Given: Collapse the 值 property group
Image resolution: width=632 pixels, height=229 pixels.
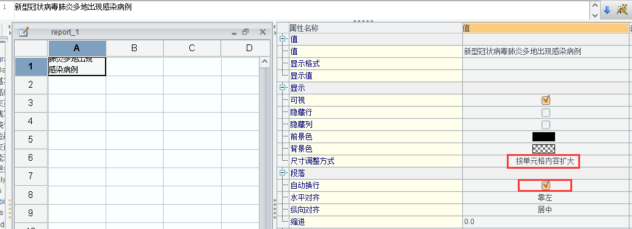Looking at the screenshot, I should point(283,39).
